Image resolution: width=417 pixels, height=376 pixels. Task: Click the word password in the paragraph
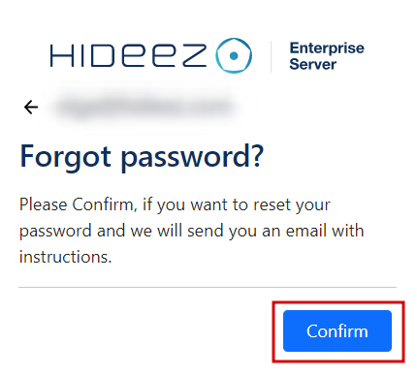[55, 232]
